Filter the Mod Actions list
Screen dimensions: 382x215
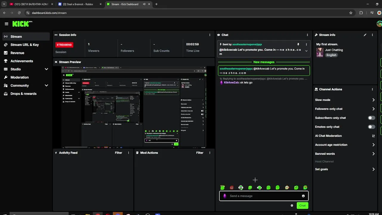(200, 153)
